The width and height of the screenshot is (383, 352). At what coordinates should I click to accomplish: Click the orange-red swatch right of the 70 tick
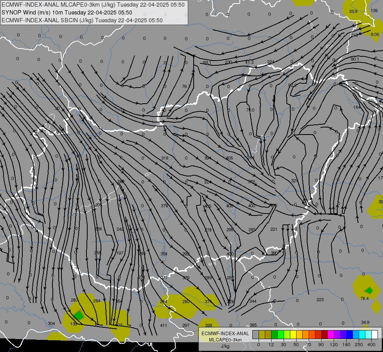[x=312, y=335]
